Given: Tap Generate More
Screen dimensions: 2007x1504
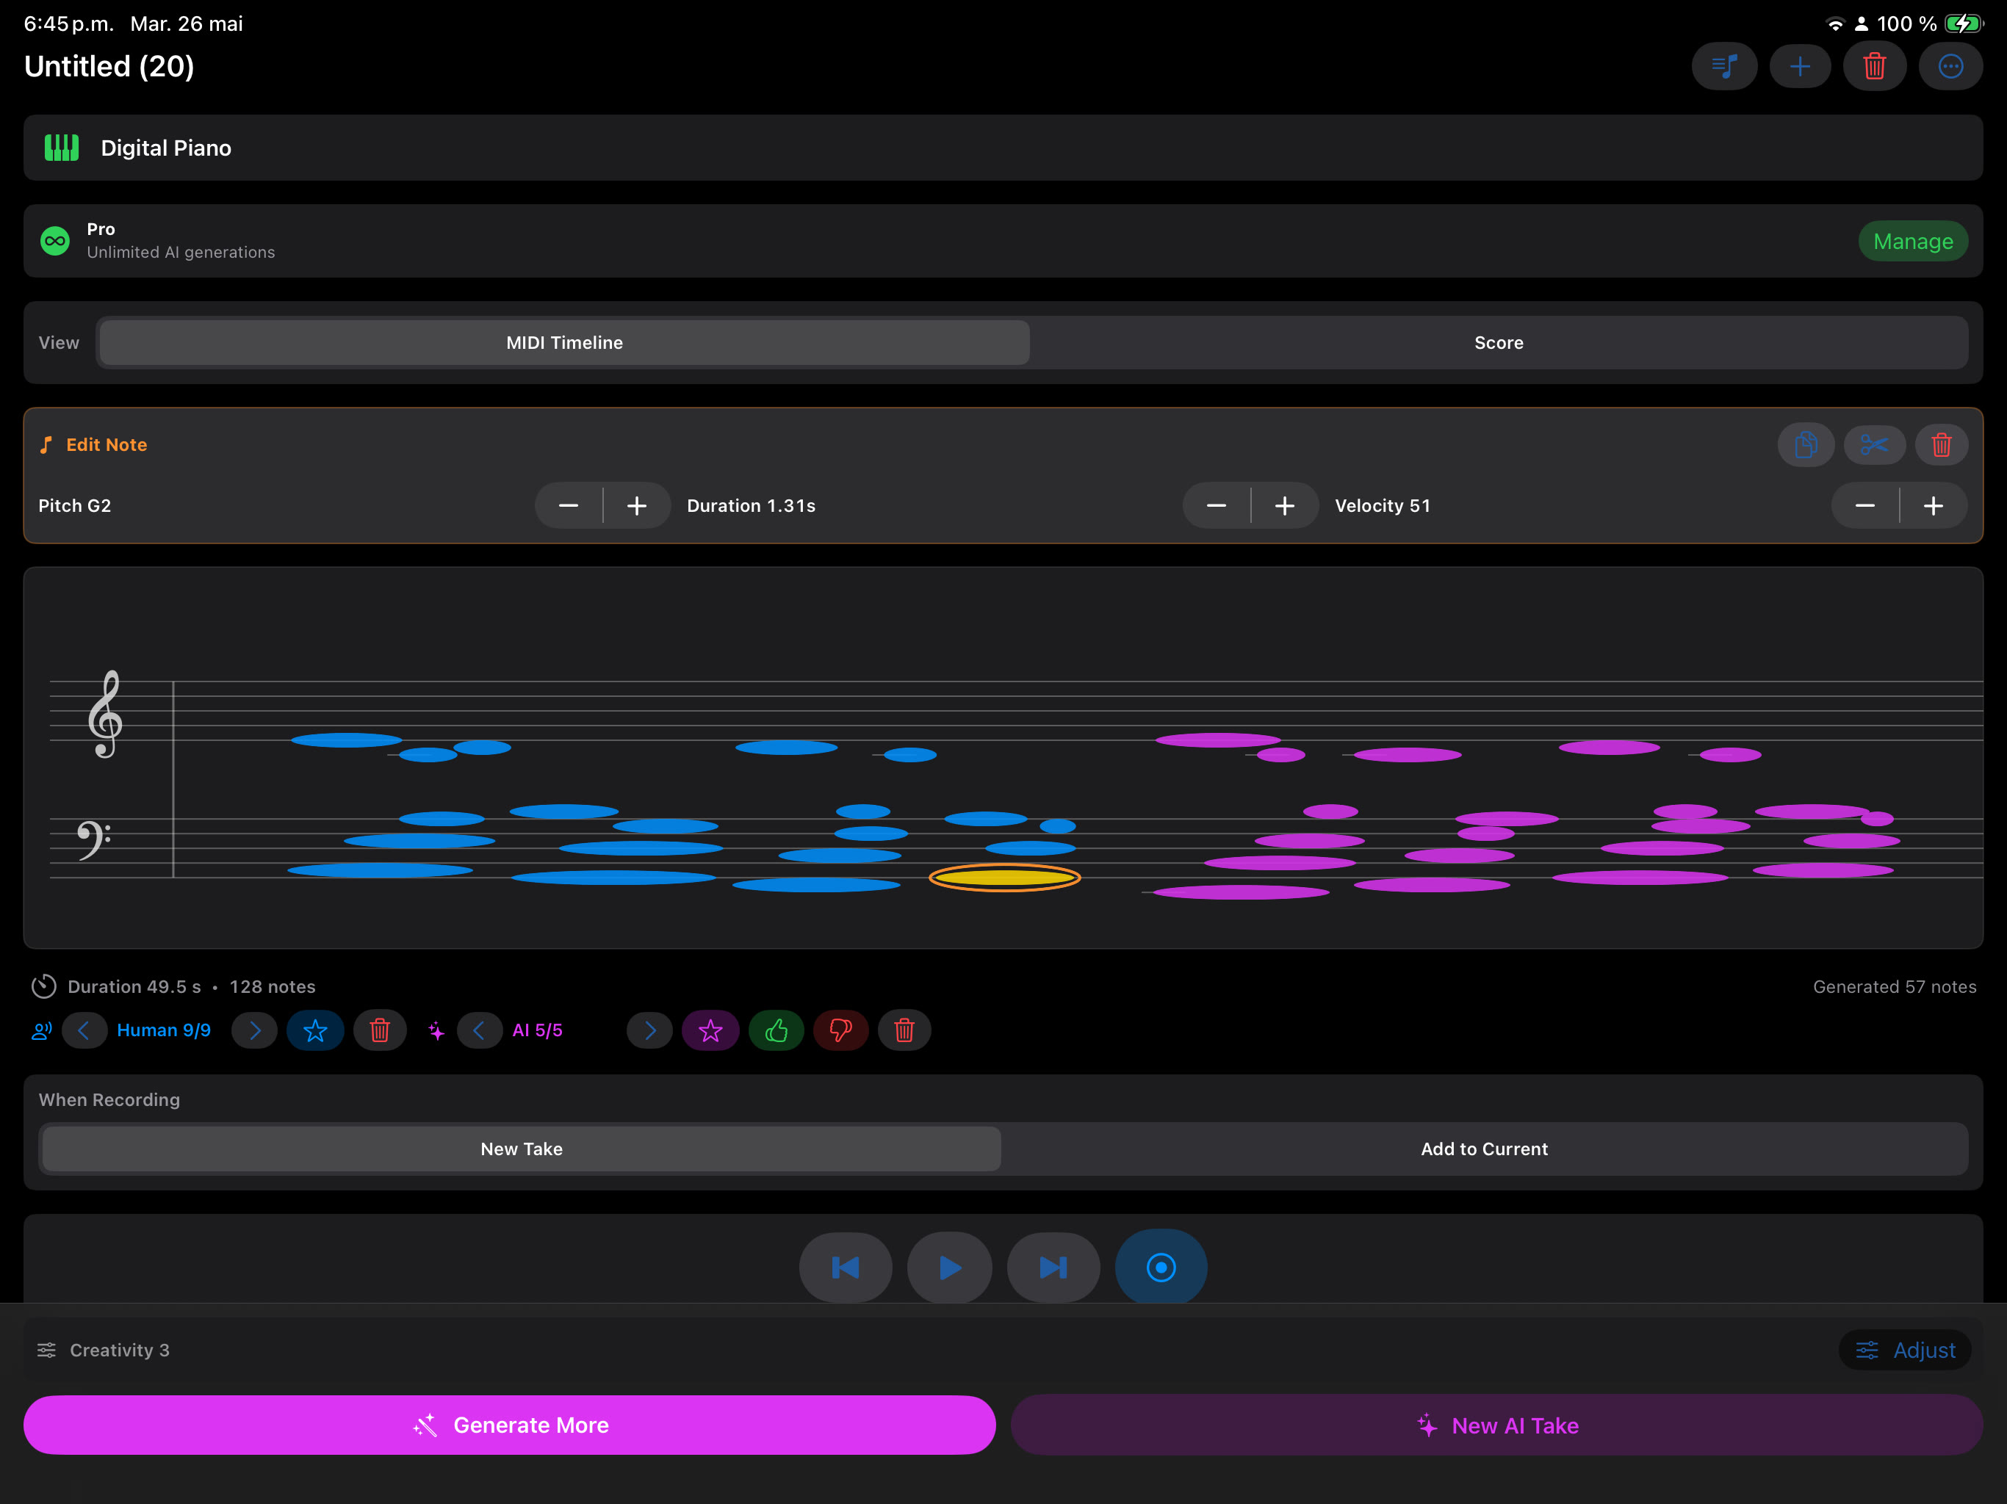Looking at the screenshot, I should (x=509, y=1425).
